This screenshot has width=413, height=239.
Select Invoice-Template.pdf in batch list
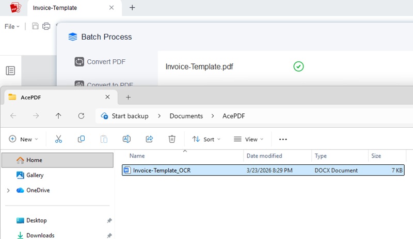click(199, 66)
